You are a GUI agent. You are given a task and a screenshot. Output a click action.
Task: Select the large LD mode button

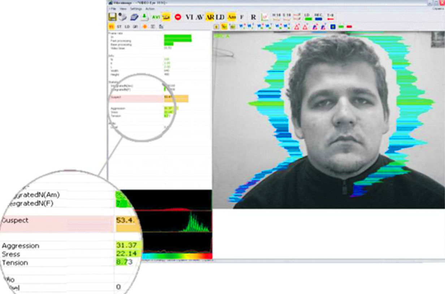pos(220,17)
